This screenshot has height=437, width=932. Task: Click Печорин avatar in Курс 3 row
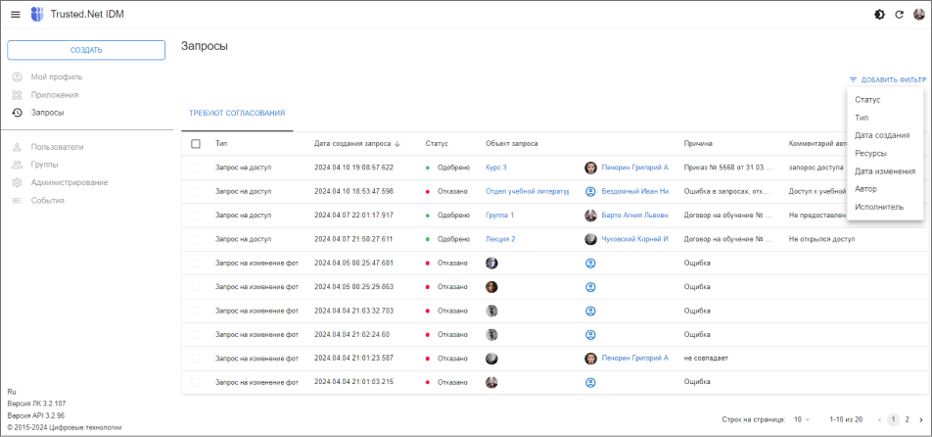tap(590, 168)
